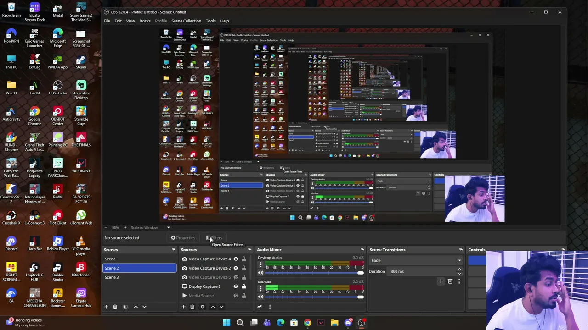Open Elgato Camera Hub desktop icon

81,298
